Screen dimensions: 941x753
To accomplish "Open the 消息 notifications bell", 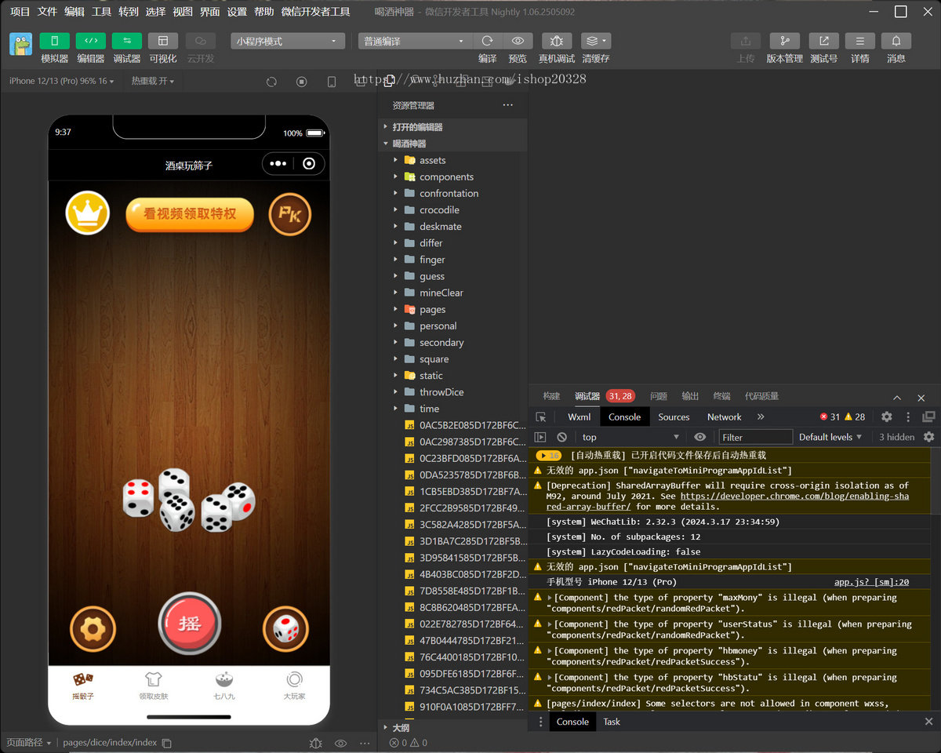I will click(x=896, y=42).
